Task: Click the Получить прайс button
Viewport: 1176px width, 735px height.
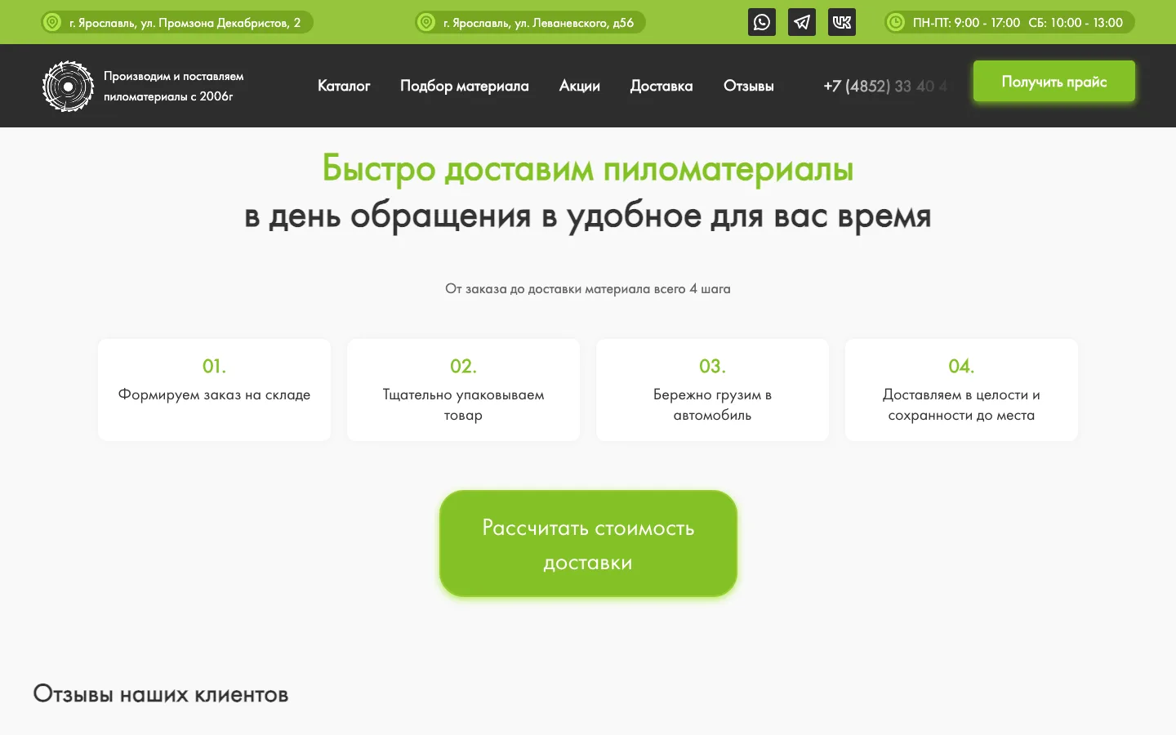Action: [x=1054, y=81]
